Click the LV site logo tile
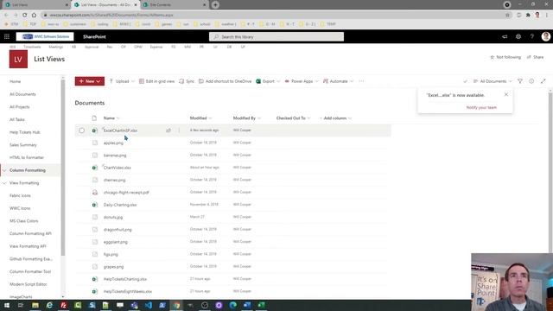The width and height of the screenshot is (553, 311). click(x=18, y=59)
